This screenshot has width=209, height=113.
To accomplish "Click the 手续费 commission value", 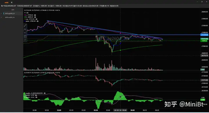I will [x=104, y=6].
